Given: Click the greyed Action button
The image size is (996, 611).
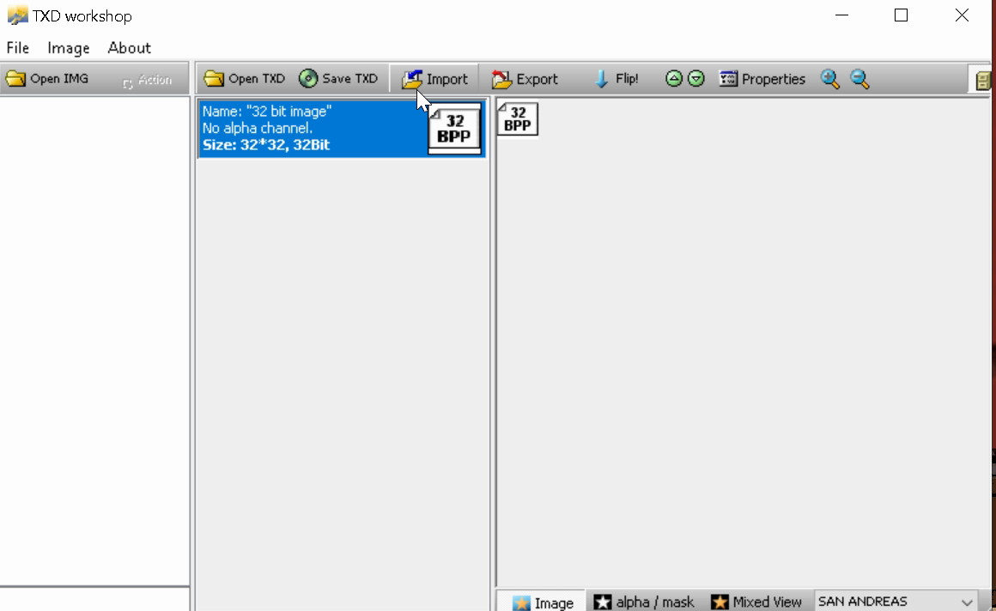Looking at the screenshot, I should 148,80.
